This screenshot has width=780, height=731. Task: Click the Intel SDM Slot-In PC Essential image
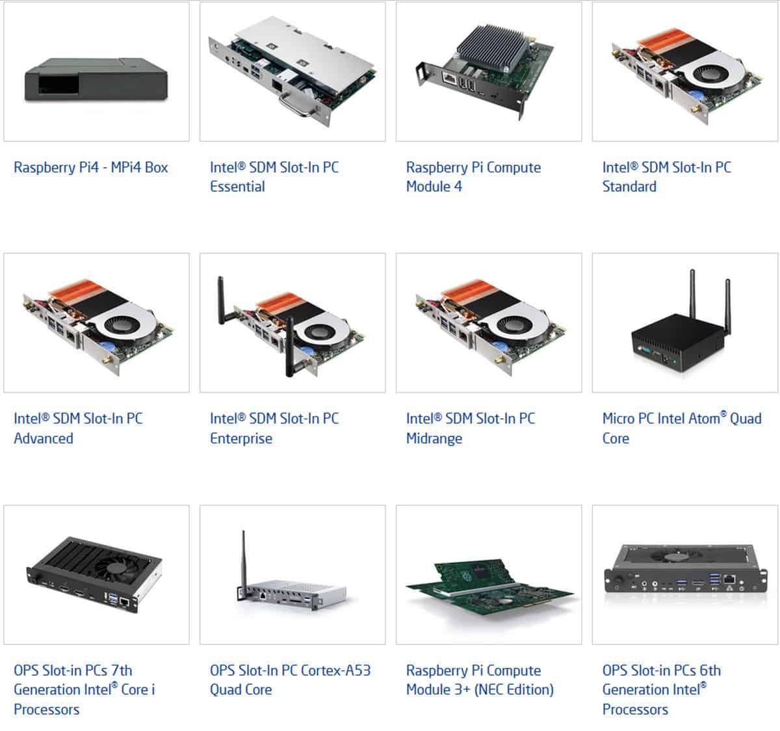coord(292,72)
